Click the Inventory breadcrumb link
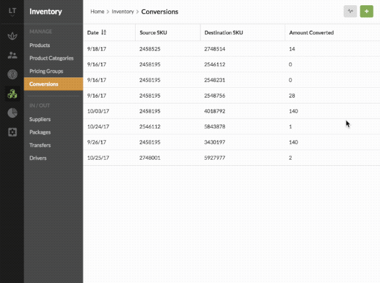The image size is (380, 283). 123,12
